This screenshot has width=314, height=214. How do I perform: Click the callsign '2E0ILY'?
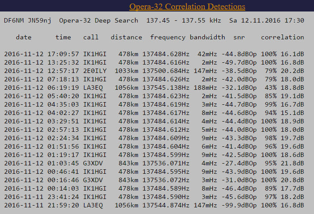[x=95, y=71]
